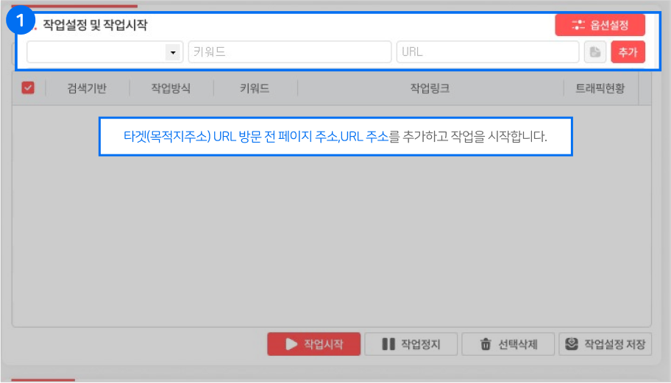Click 선택삭제 to delete selected rows

click(x=508, y=344)
